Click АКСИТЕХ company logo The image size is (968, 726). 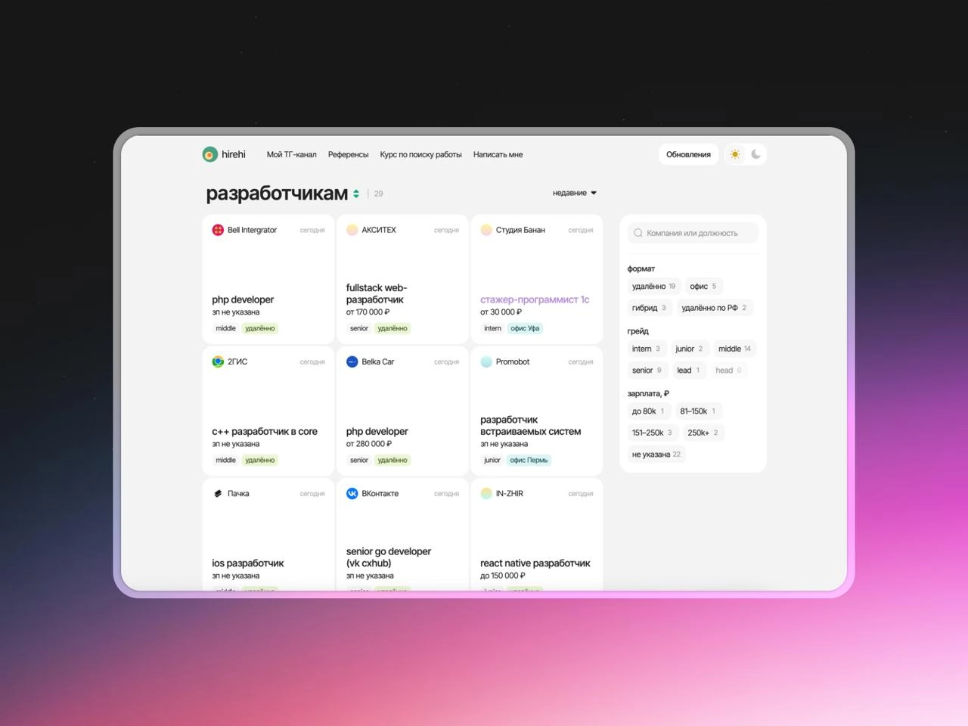[x=352, y=230]
